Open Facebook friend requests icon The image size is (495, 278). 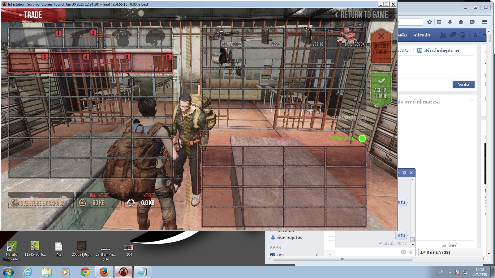(443, 35)
